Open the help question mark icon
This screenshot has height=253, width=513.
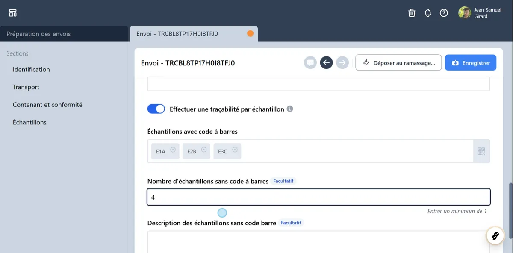pos(444,13)
